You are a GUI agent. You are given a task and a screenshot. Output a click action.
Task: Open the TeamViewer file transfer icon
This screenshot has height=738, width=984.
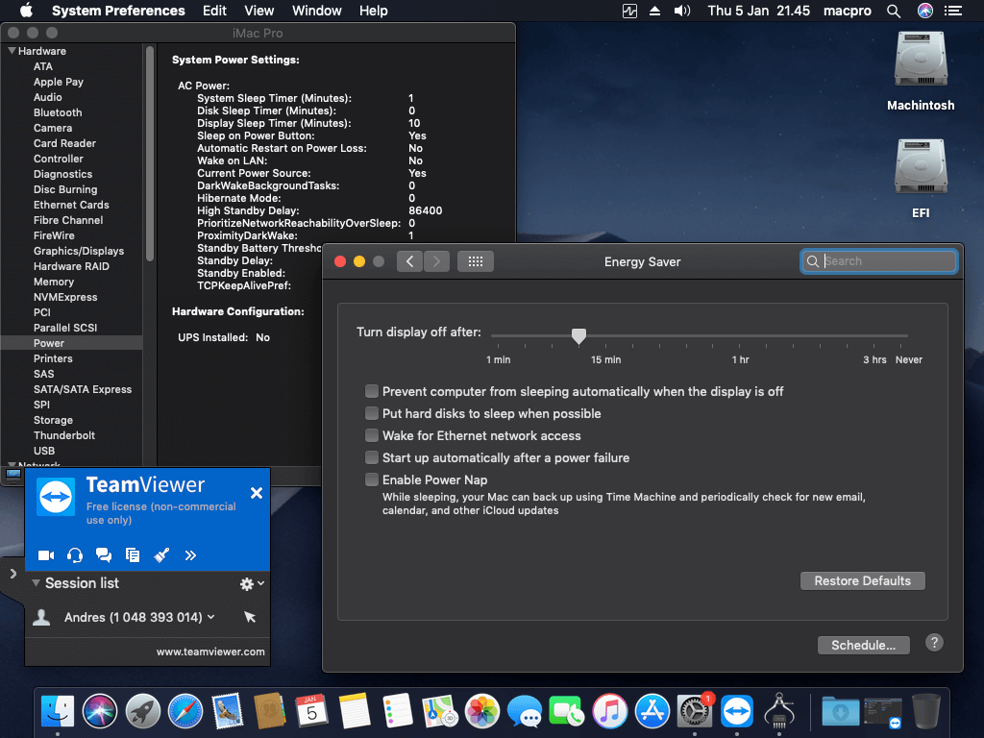point(133,555)
